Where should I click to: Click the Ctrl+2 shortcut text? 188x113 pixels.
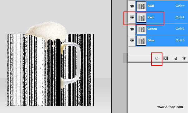(180, 29)
